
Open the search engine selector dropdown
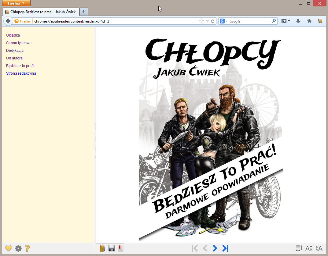[x=224, y=21]
